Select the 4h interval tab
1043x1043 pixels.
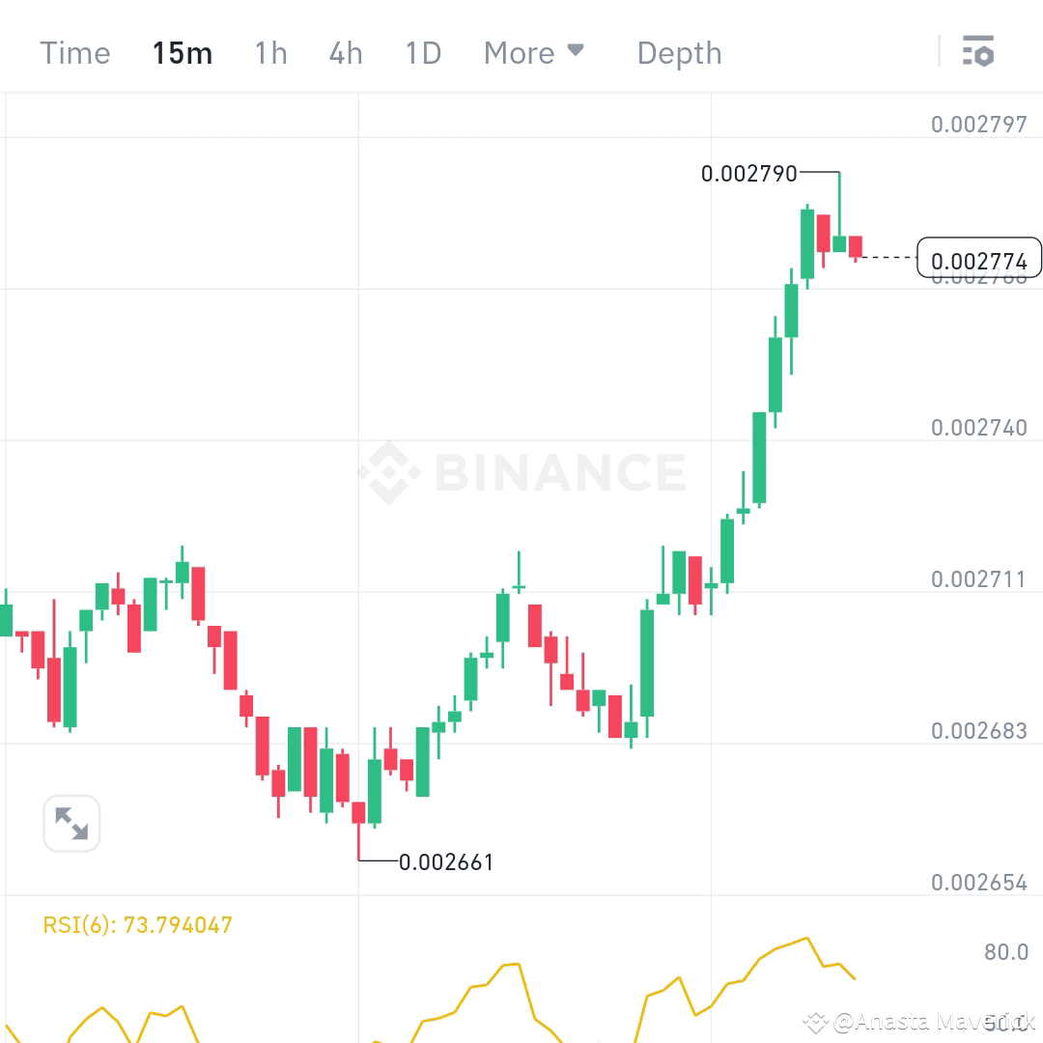pyautogui.click(x=345, y=53)
